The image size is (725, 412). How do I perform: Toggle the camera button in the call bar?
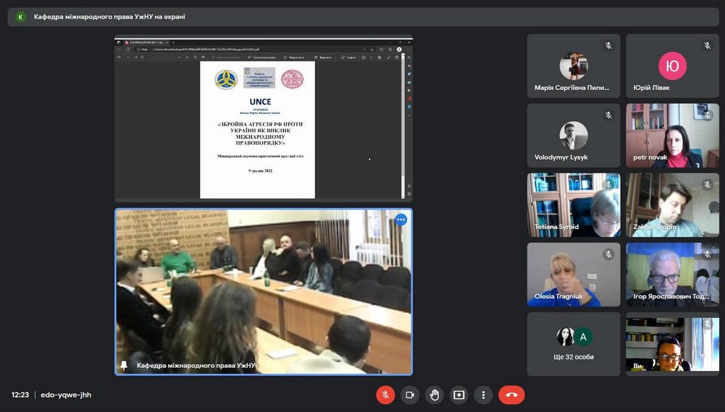[x=409, y=395]
